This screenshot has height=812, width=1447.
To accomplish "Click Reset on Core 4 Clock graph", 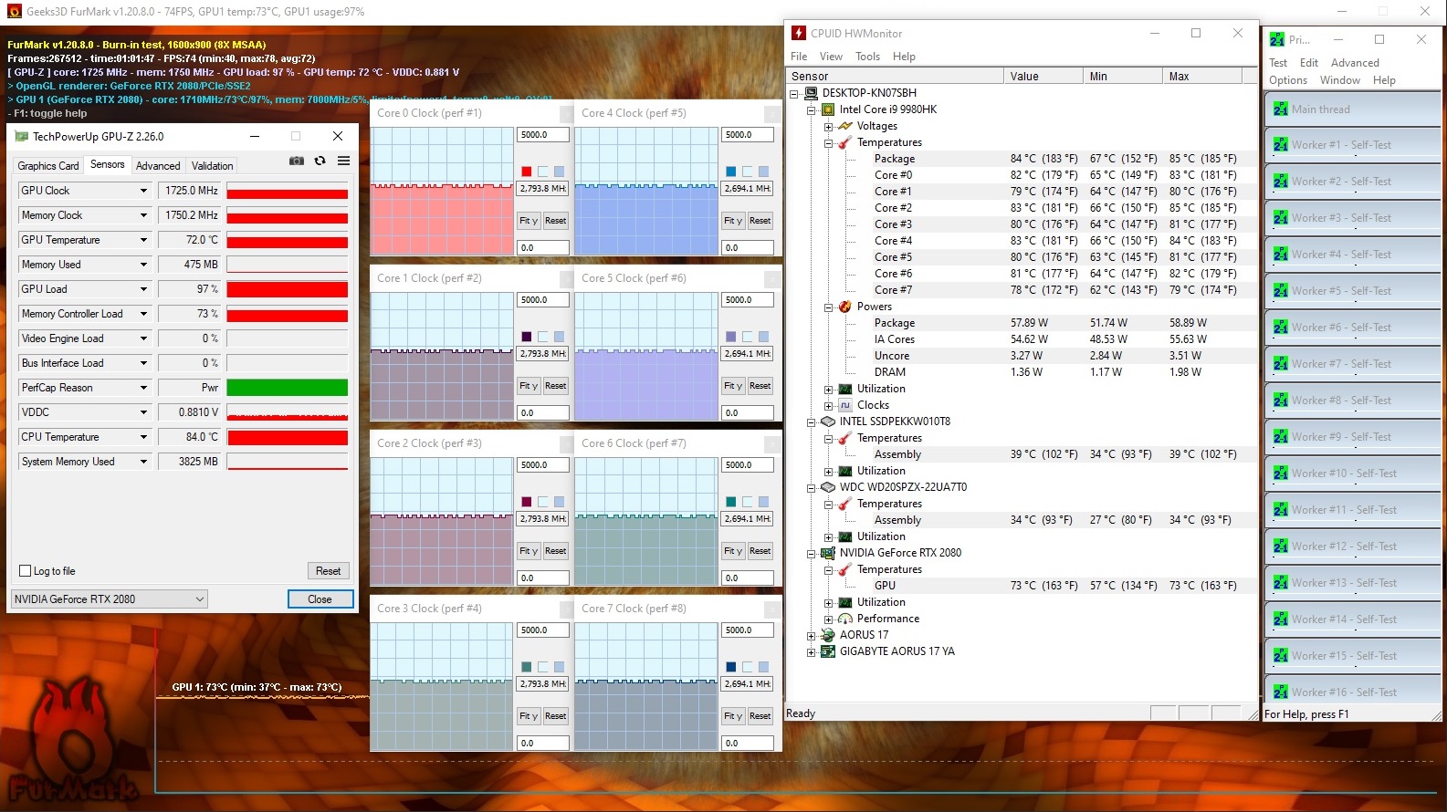I will [760, 221].
